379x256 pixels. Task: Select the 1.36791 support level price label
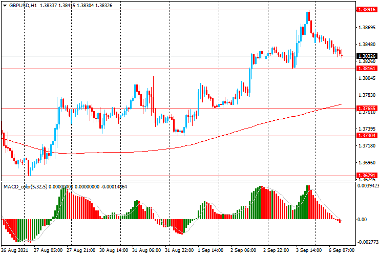click(x=367, y=176)
